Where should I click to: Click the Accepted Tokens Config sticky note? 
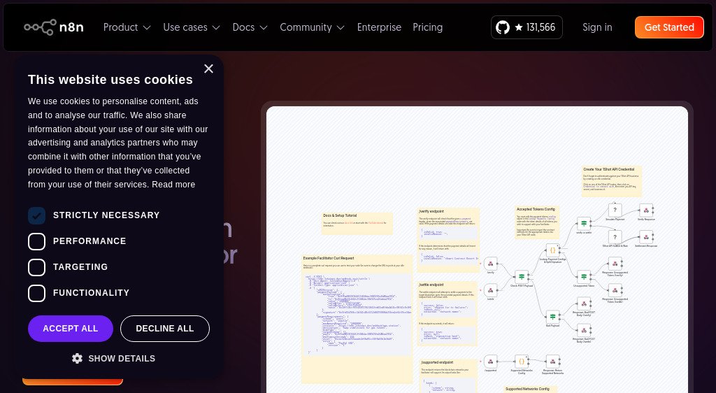[x=537, y=222]
